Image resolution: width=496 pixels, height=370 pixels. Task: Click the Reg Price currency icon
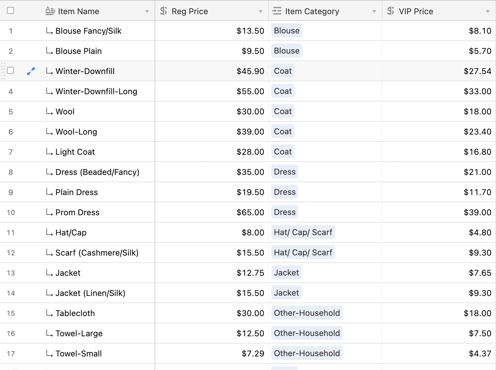point(163,11)
